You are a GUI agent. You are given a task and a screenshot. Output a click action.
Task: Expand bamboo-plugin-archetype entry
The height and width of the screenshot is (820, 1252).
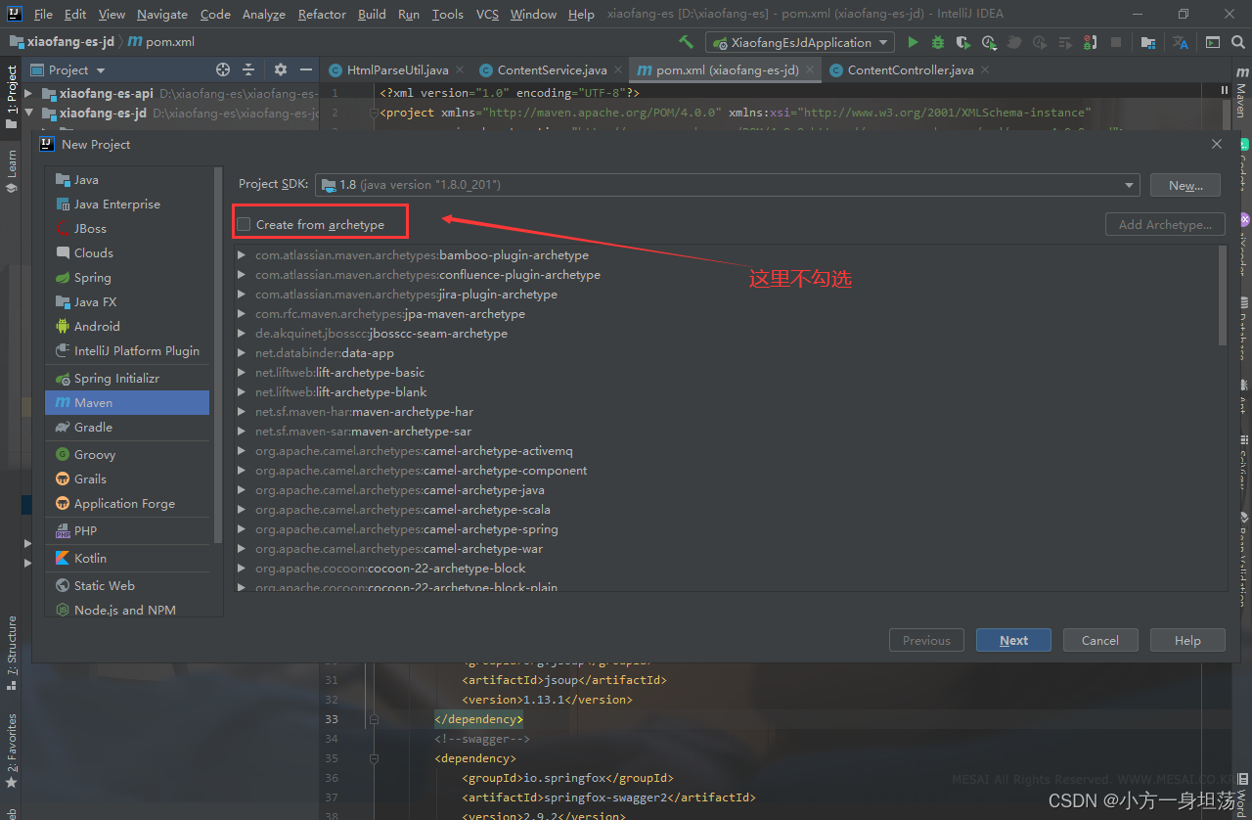pos(242,254)
